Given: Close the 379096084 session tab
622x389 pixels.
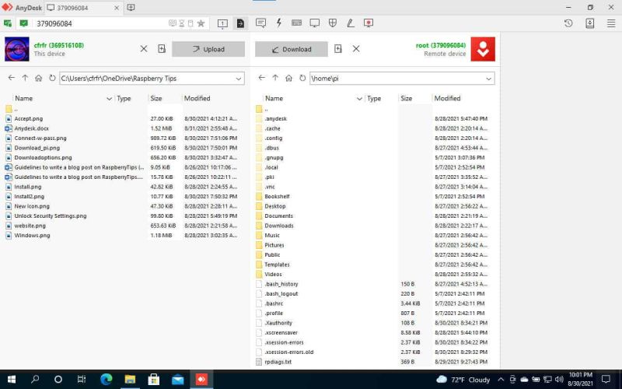Looking at the screenshot, I should pos(117,8).
